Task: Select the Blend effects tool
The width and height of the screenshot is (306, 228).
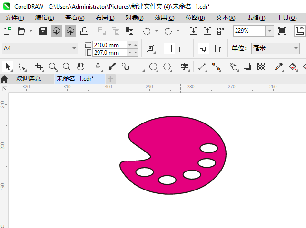Action: tap(234, 66)
